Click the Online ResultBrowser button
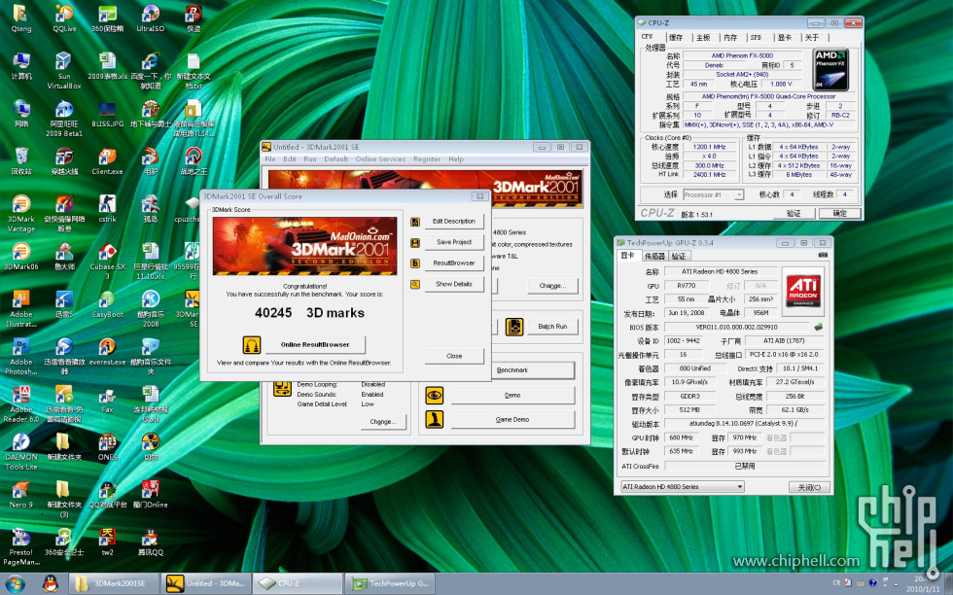 315,344
